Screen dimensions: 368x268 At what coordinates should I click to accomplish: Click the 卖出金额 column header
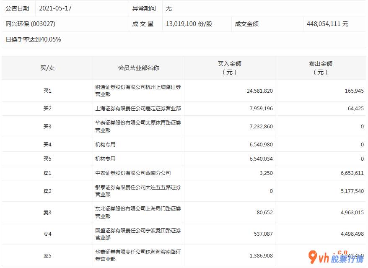pos(321,68)
